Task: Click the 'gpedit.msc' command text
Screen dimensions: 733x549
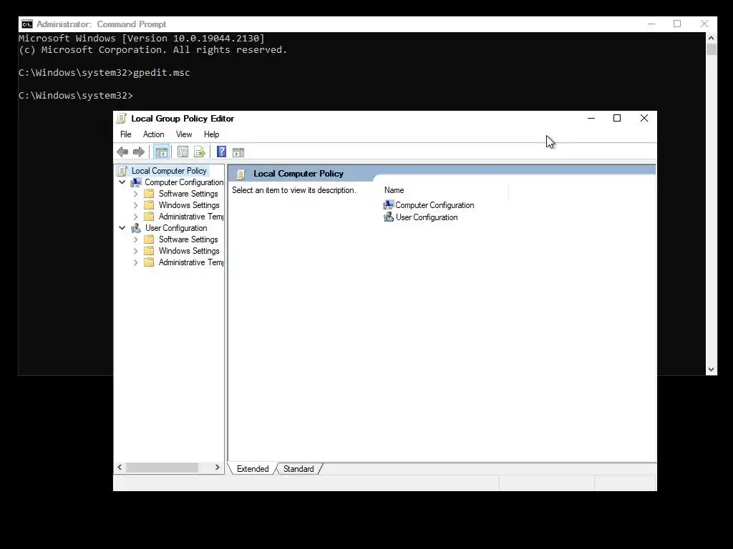Action: pos(162,73)
